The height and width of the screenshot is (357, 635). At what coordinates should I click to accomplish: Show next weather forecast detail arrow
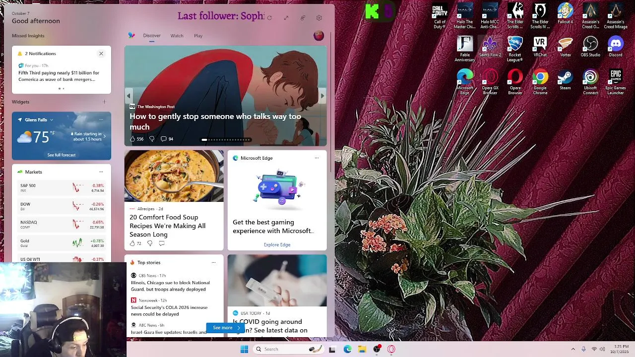coord(104,136)
